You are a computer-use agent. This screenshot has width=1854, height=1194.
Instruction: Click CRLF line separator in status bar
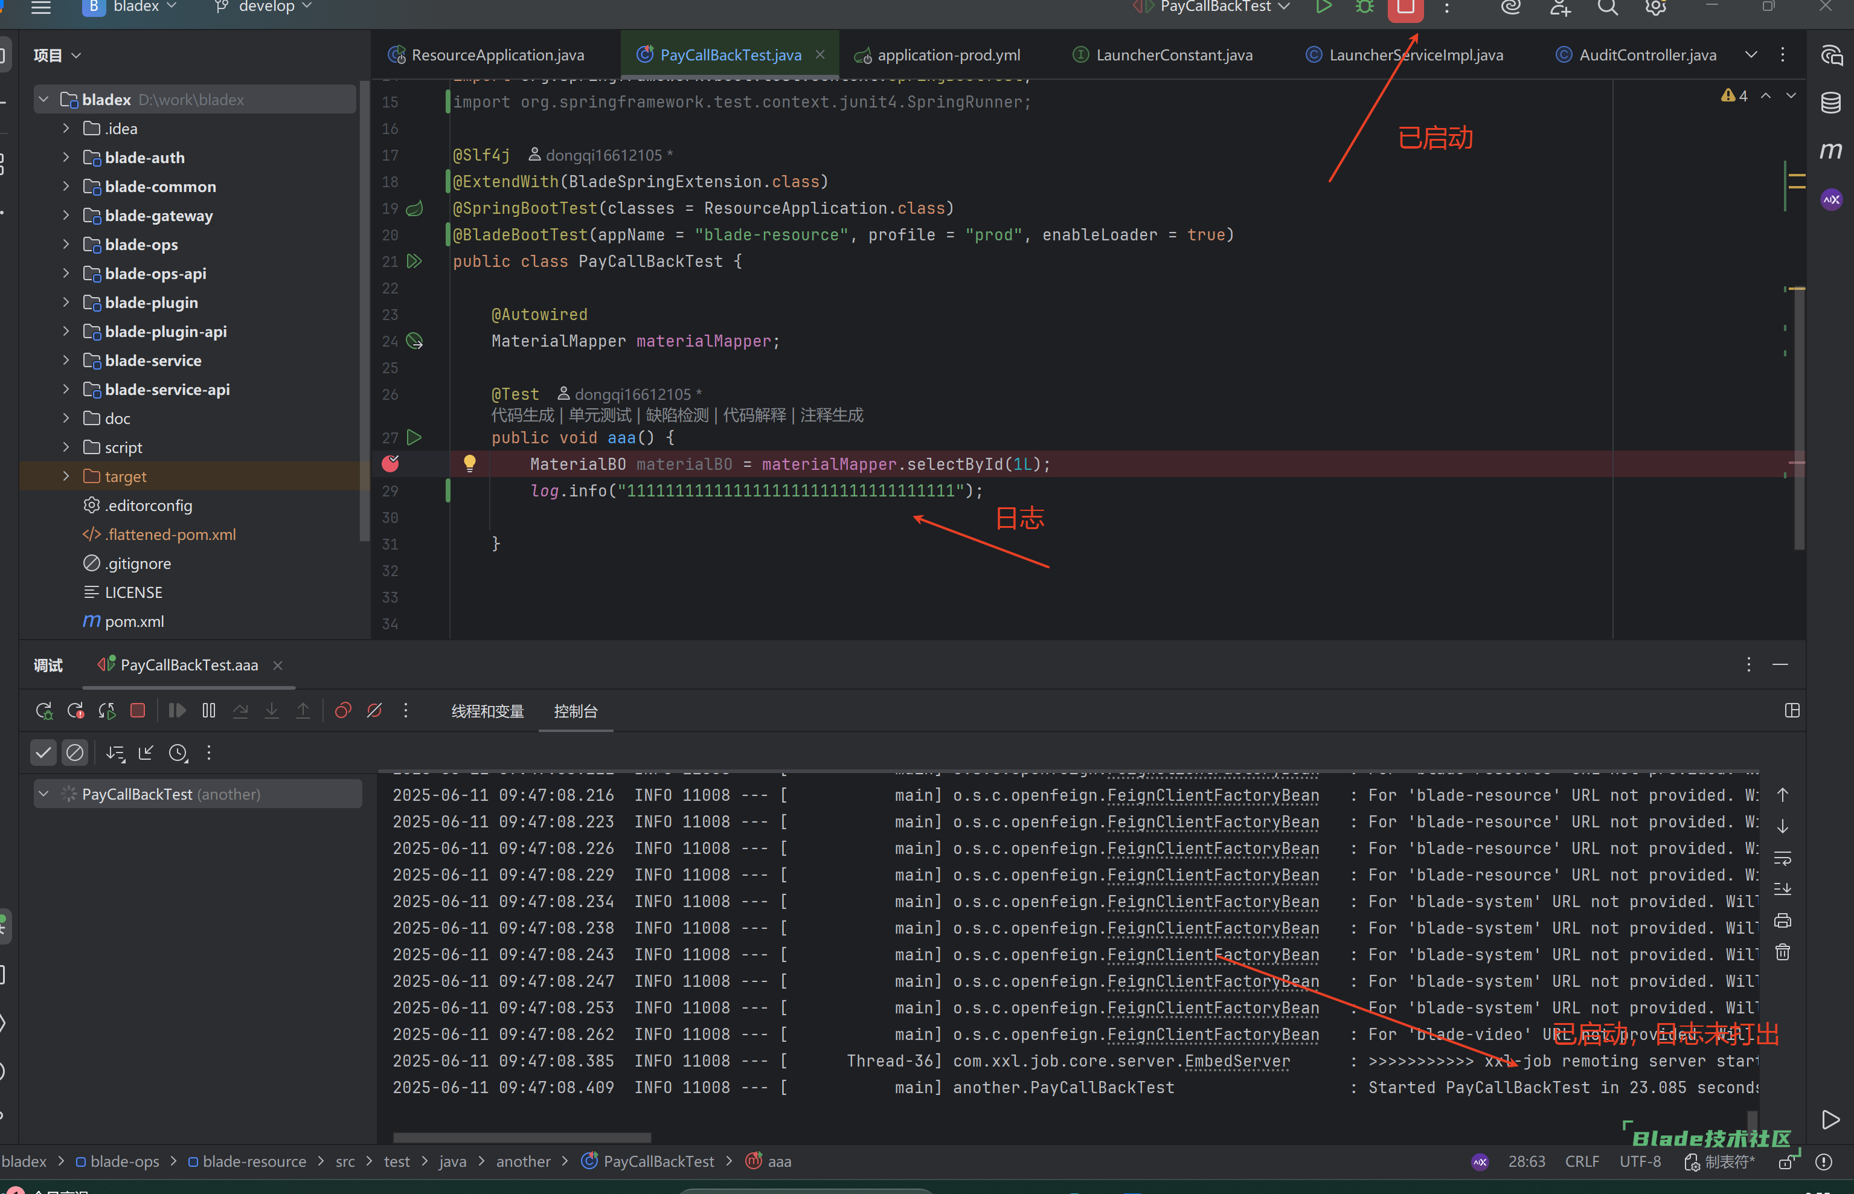pyautogui.click(x=1582, y=1161)
